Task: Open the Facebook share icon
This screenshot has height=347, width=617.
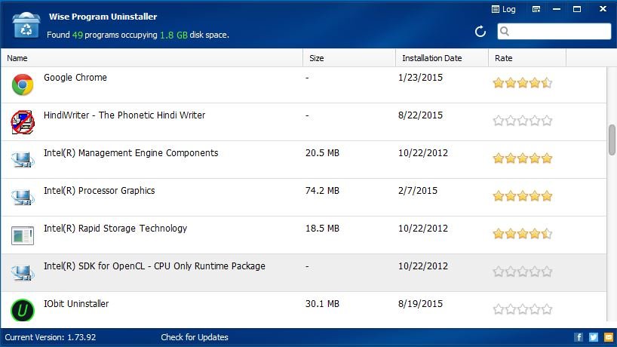Action: click(x=579, y=337)
